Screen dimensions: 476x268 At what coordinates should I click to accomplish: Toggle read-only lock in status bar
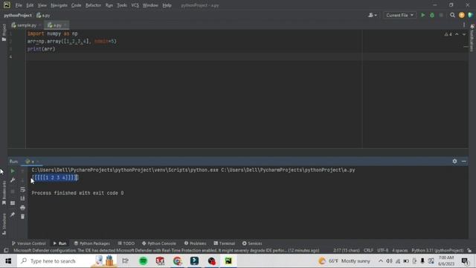(469, 250)
